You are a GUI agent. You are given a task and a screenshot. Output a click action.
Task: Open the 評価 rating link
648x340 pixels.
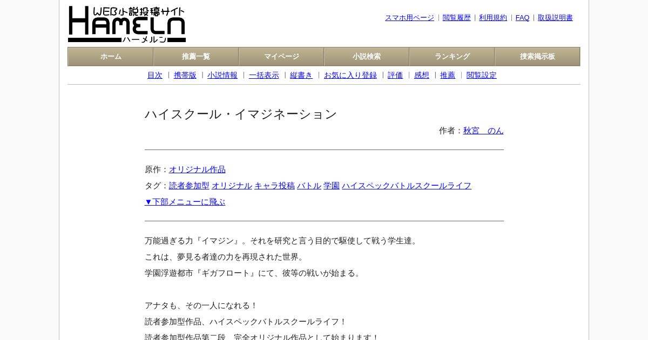(x=395, y=76)
